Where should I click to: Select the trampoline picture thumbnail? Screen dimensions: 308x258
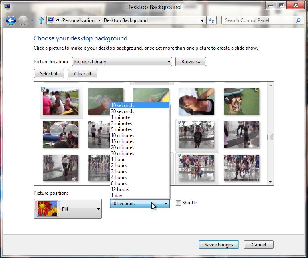coord(241,101)
